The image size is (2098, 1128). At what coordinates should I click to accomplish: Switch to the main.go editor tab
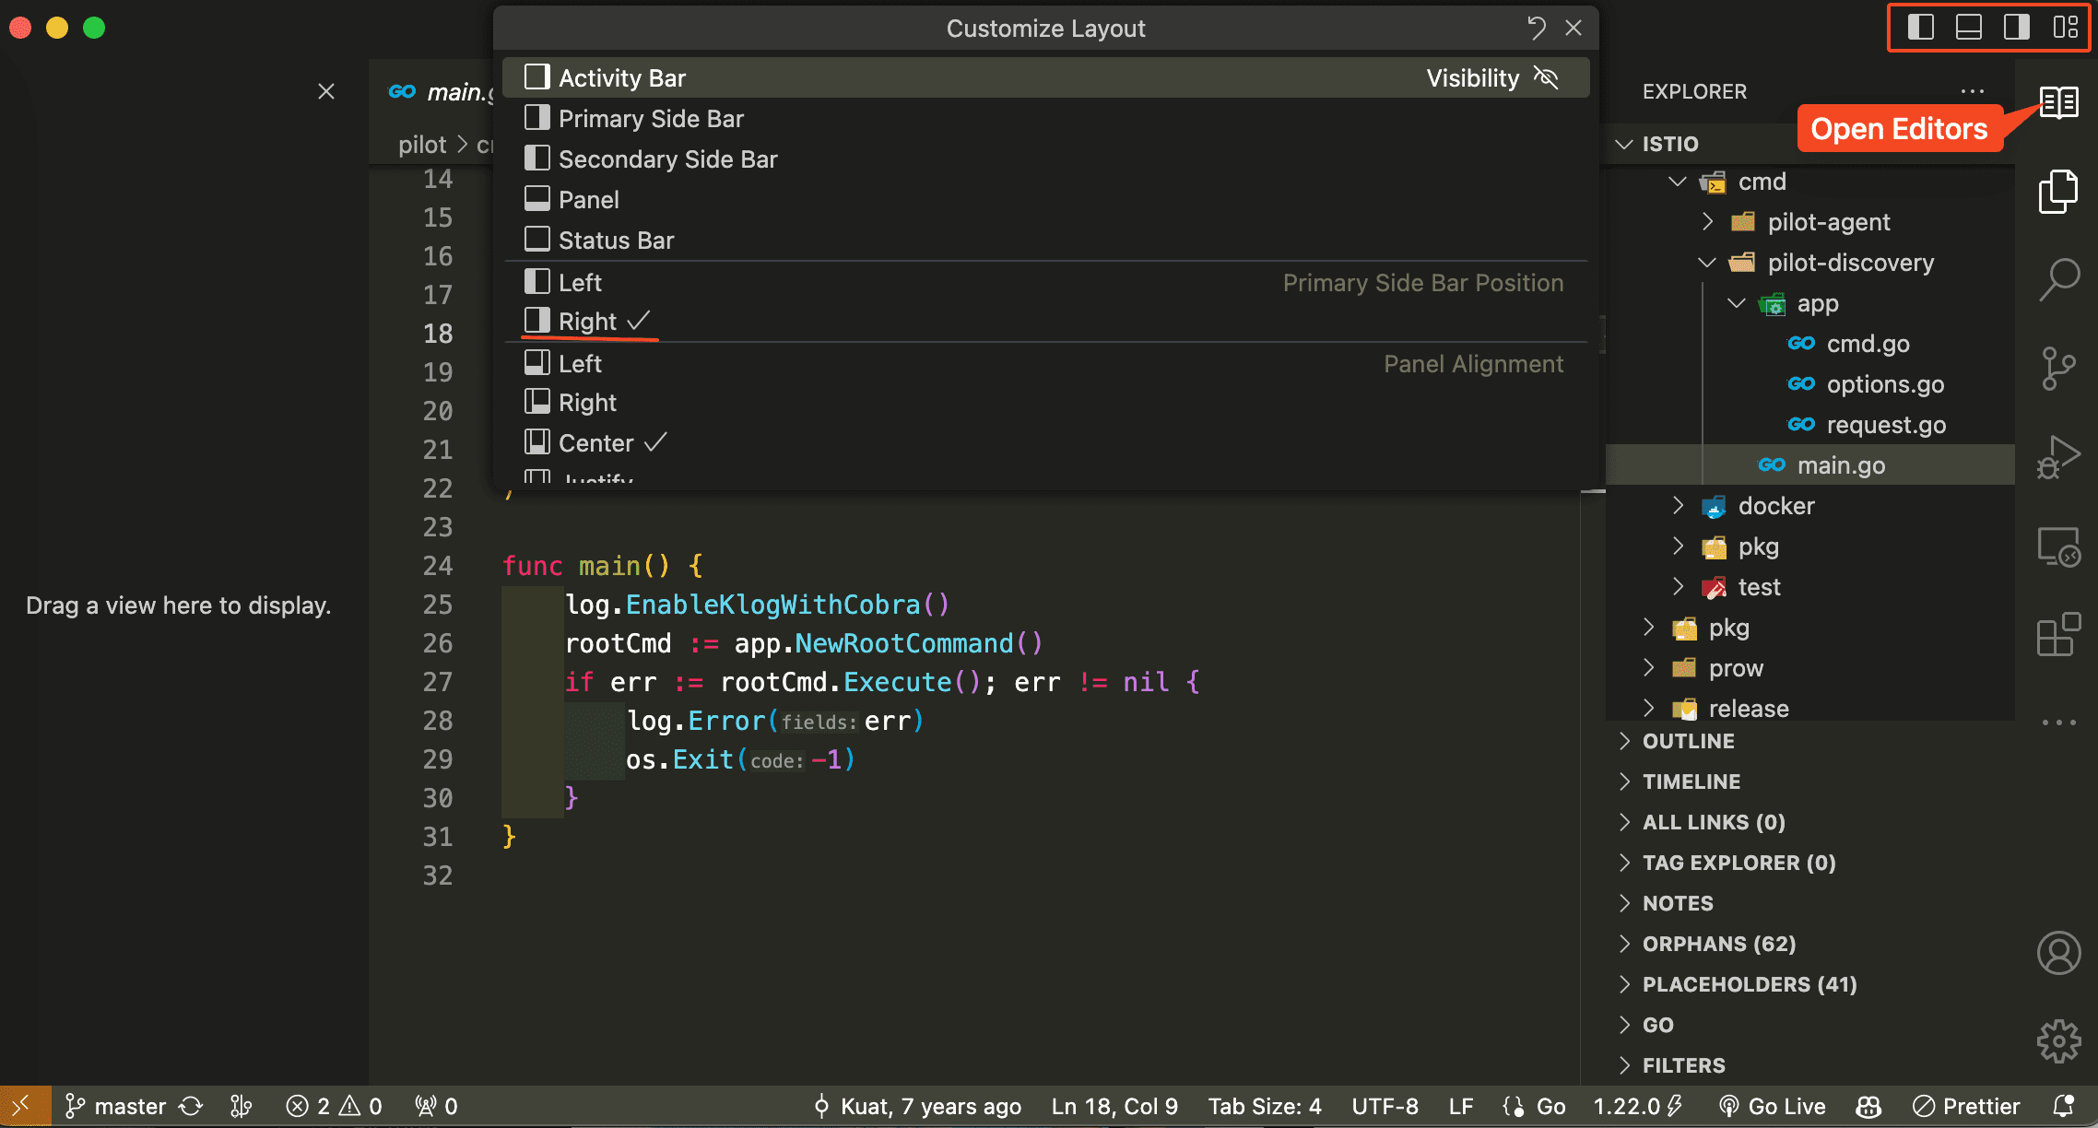[440, 91]
